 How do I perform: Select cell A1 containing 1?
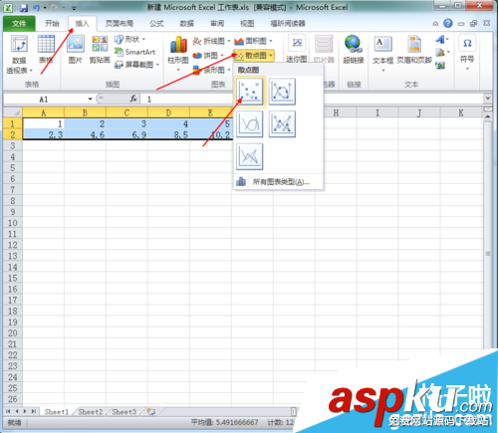click(x=43, y=123)
